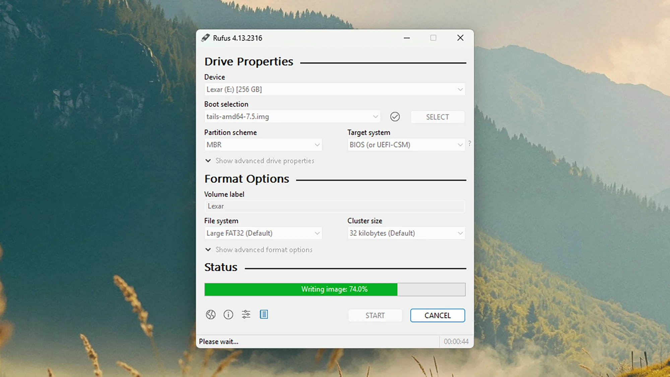
Task: Click the SELECT button
Action: click(x=437, y=117)
